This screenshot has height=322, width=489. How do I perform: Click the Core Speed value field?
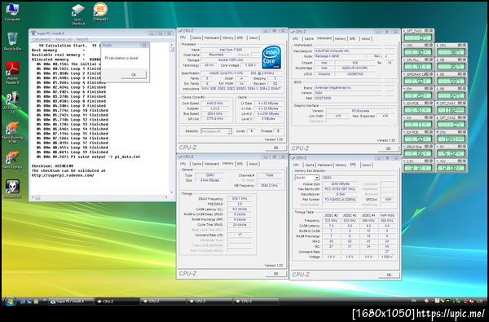tap(215, 103)
